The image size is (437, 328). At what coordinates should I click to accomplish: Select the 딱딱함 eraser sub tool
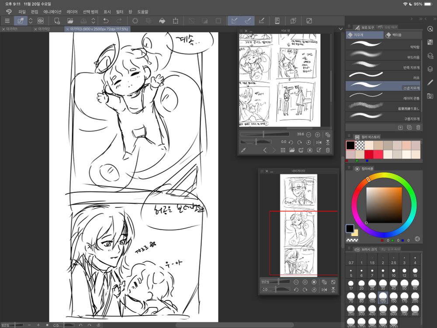383,45
